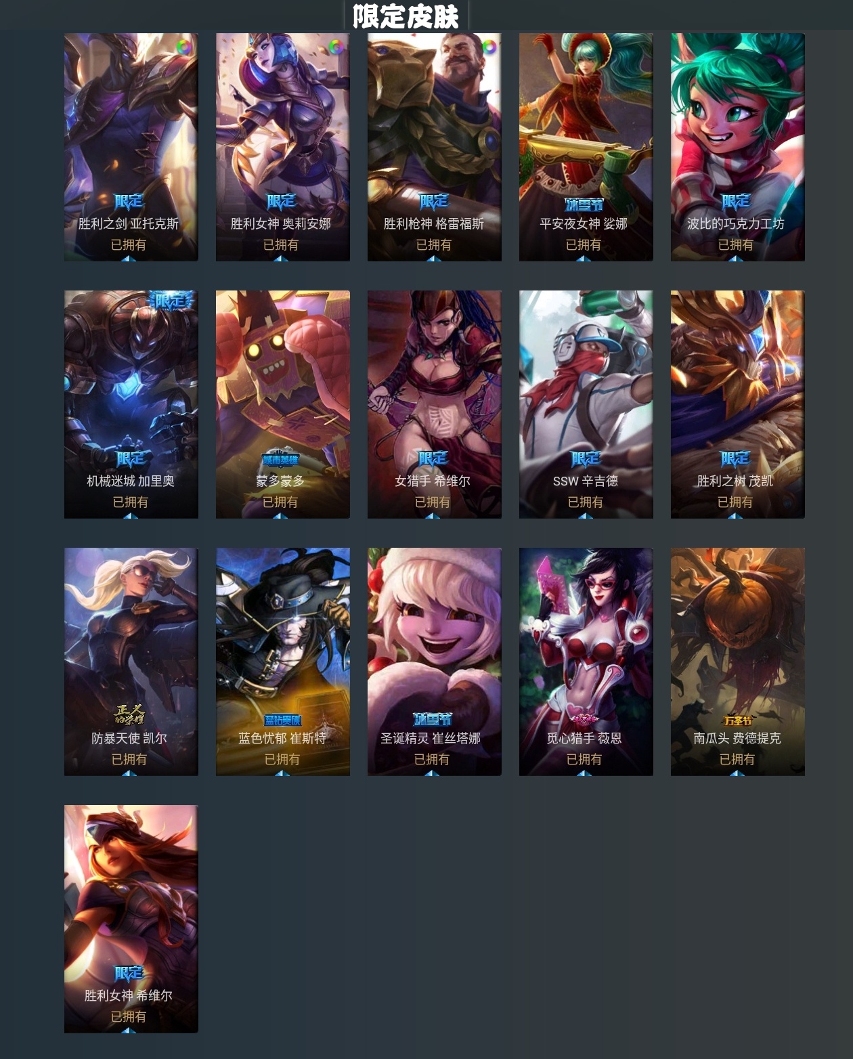Select the 限定皮肤 tab header
Viewport: 853px width, 1059px height.
[x=406, y=16]
